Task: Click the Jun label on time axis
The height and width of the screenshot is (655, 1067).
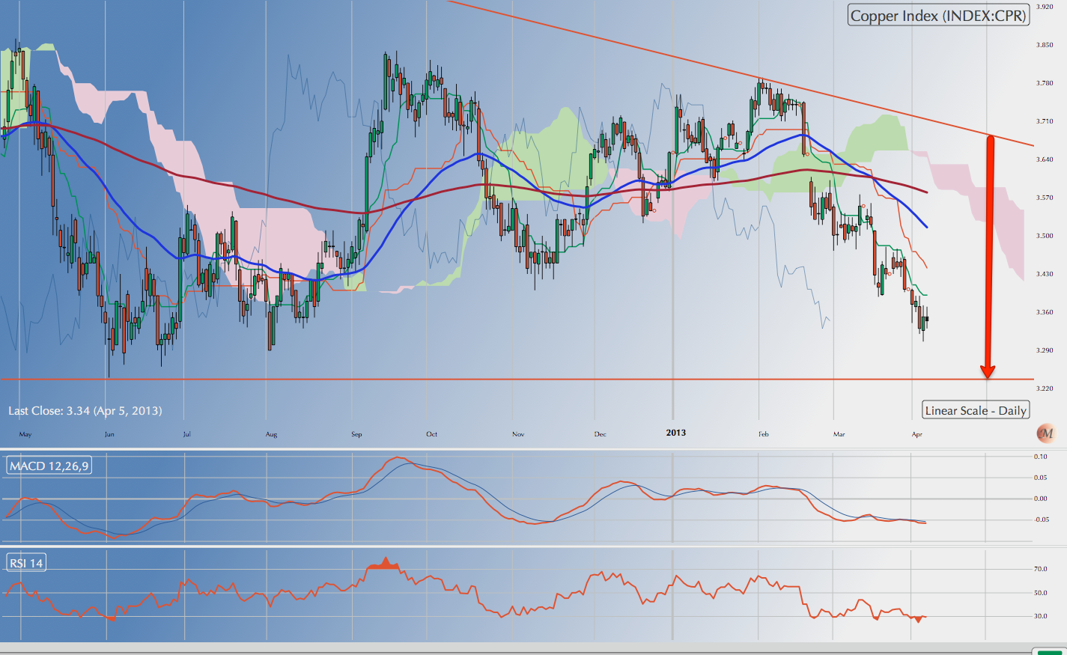Action: pyautogui.click(x=109, y=434)
